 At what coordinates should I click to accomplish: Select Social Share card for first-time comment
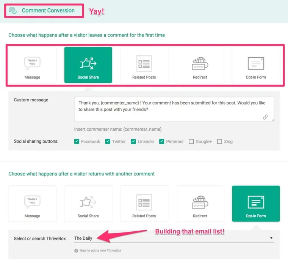click(88, 65)
